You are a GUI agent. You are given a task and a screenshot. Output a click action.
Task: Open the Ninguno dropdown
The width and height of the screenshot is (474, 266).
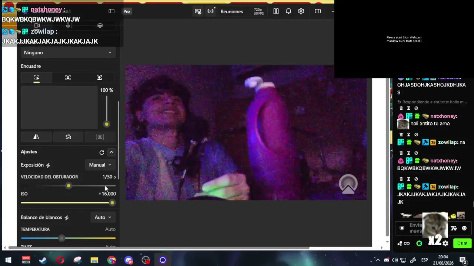point(68,52)
